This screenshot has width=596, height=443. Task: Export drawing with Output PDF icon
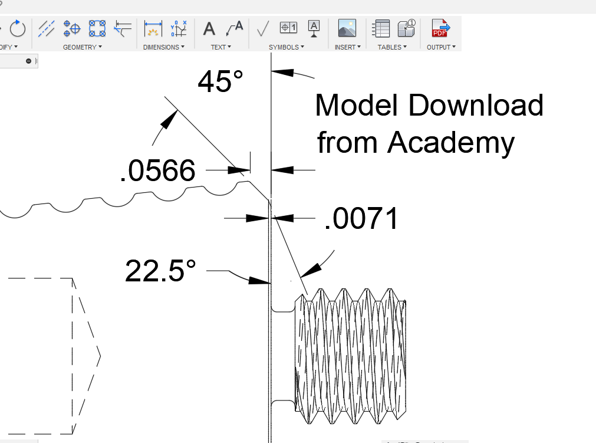[440, 28]
